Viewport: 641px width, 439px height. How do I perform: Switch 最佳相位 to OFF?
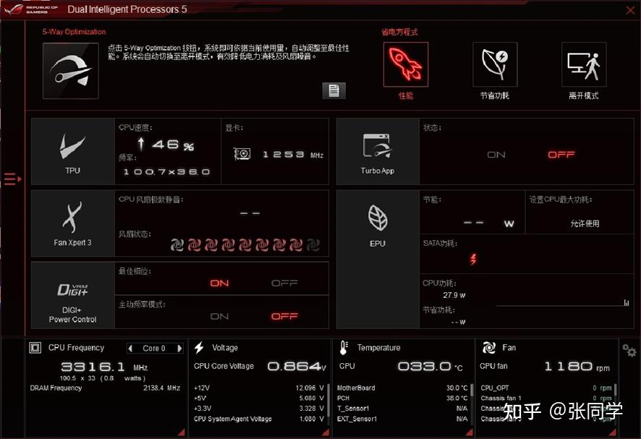tap(285, 284)
